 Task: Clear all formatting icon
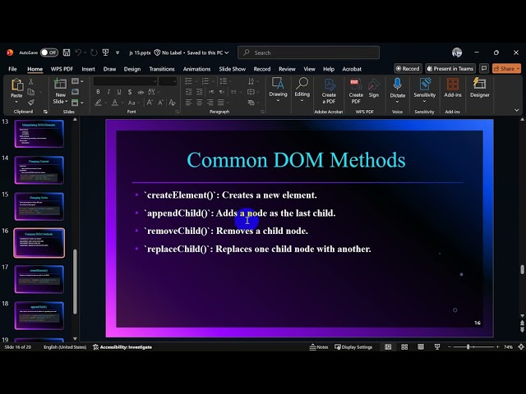173,103
